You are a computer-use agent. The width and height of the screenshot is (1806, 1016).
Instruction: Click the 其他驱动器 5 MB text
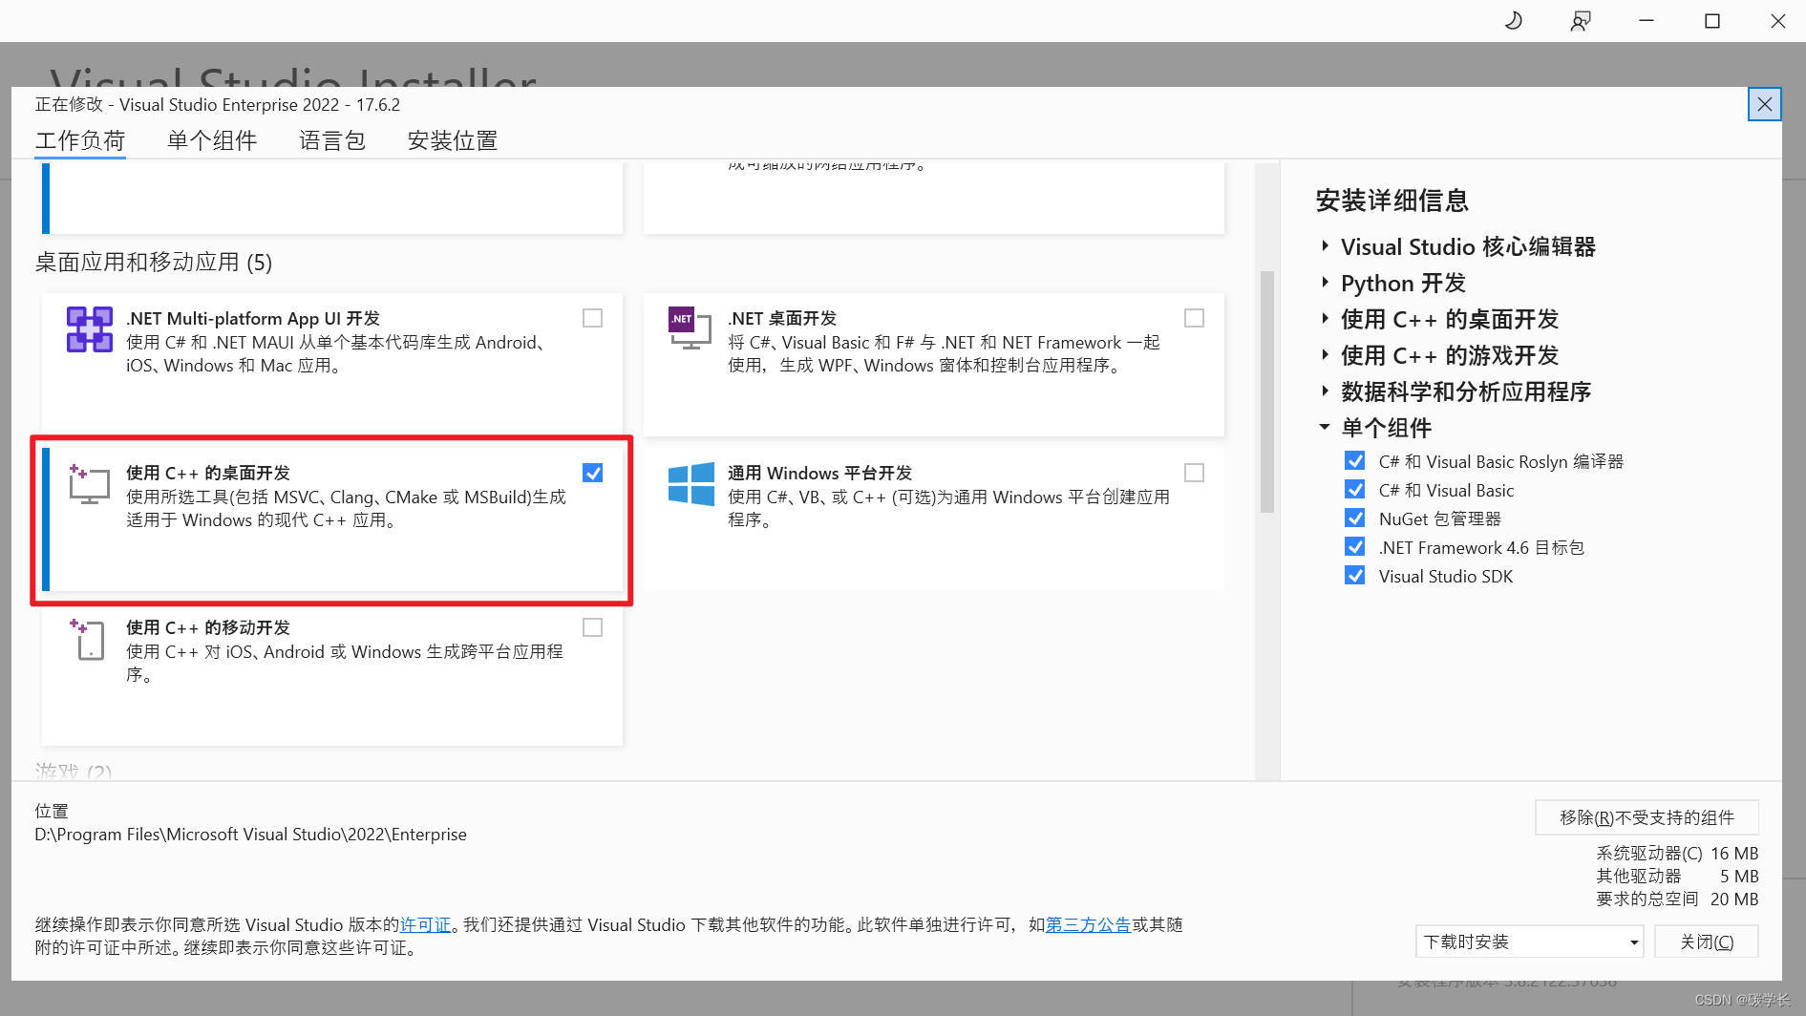pyautogui.click(x=1677, y=876)
